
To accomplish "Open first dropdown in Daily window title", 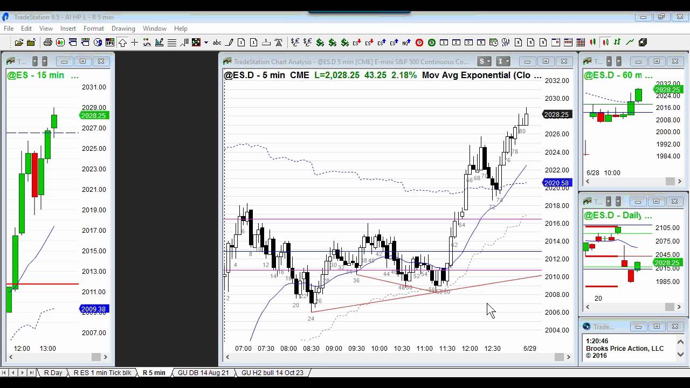I will 609,202.
